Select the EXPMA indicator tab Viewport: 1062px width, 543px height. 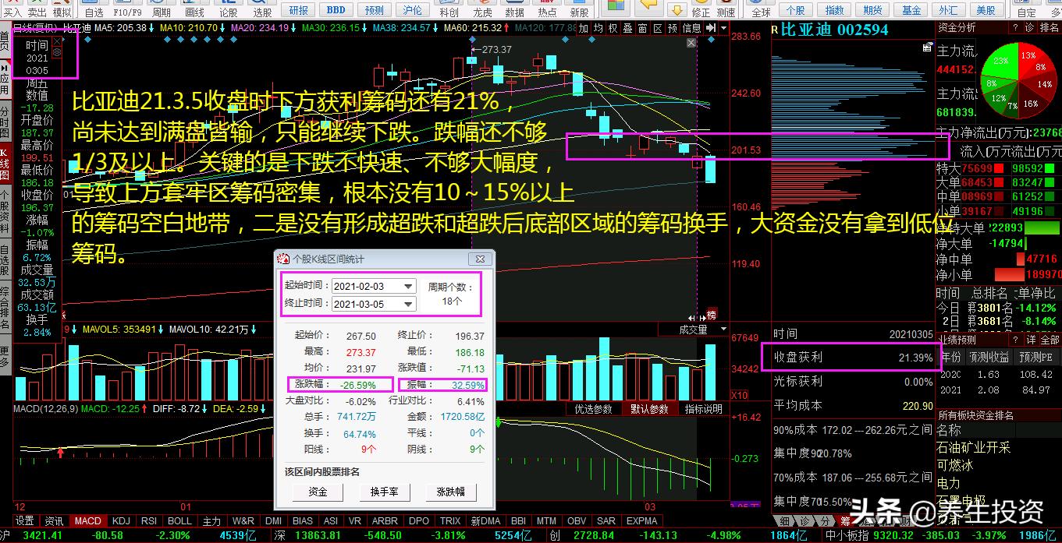point(641,520)
